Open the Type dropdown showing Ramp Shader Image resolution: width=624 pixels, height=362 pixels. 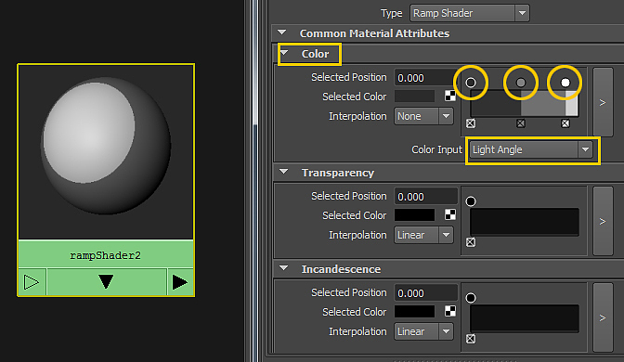470,13
